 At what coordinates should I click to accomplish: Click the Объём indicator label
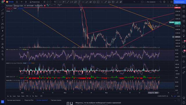pyautogui.click(x=8, y=11)
